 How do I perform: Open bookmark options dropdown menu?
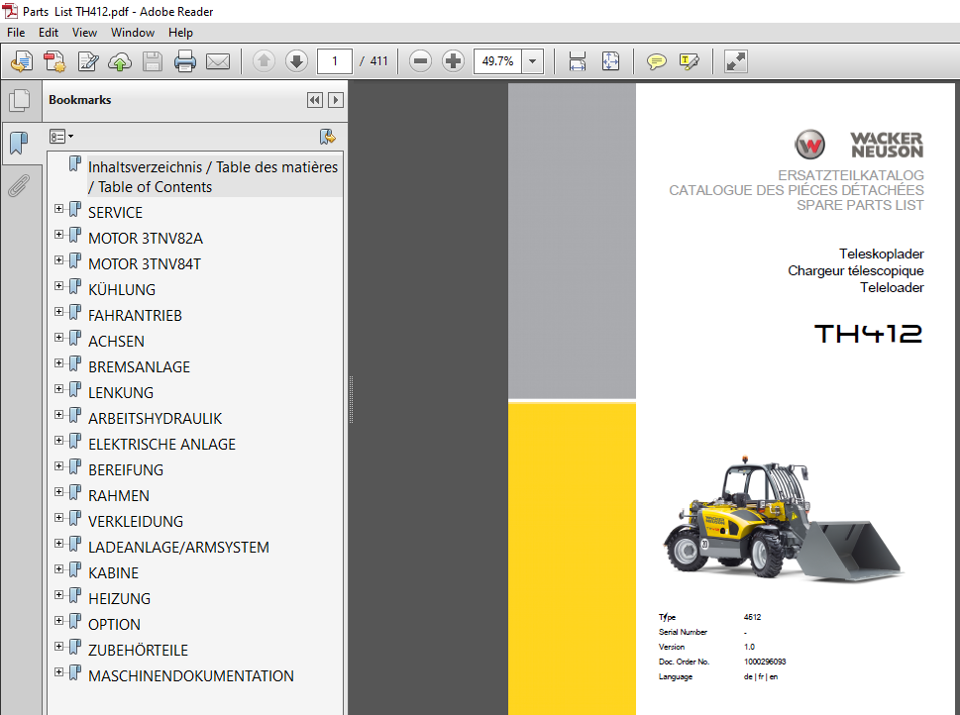[61, 137]
